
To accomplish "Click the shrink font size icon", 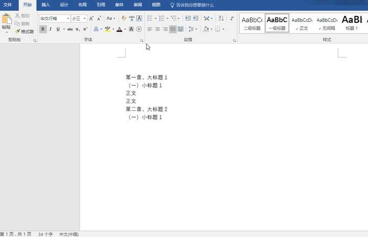I will click(99, 18).
